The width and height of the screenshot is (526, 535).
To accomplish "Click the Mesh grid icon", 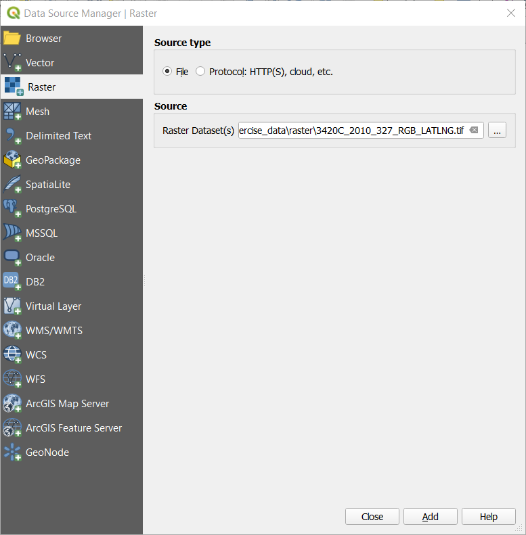I will (12, 112).
